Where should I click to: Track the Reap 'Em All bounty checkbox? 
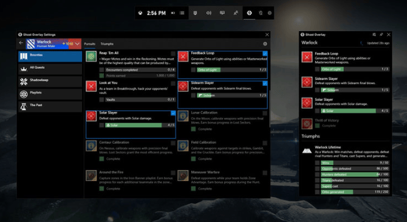[173, 53]
